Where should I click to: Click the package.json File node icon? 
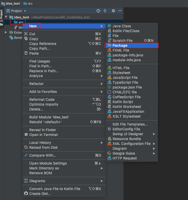tap(109, 87)
